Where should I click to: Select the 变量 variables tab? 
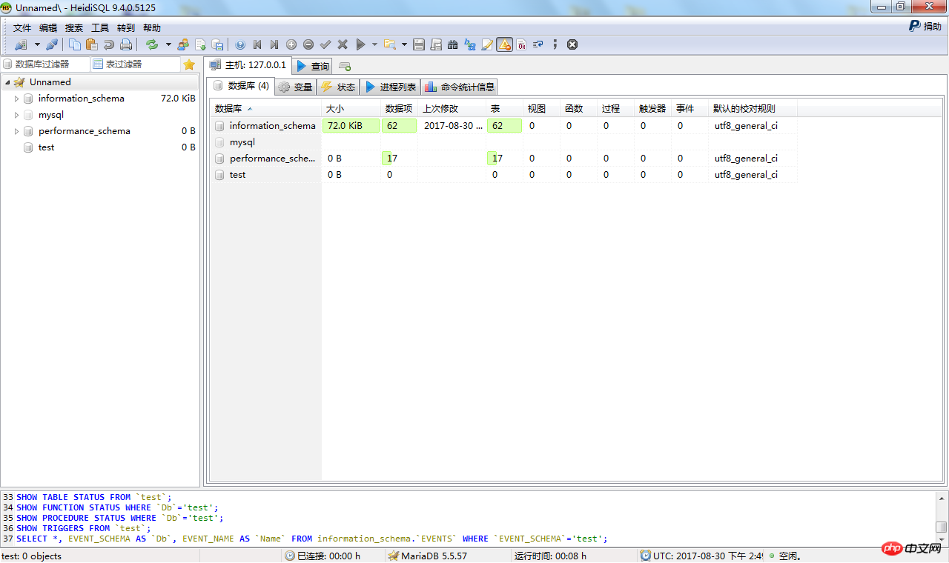point(296,87)
